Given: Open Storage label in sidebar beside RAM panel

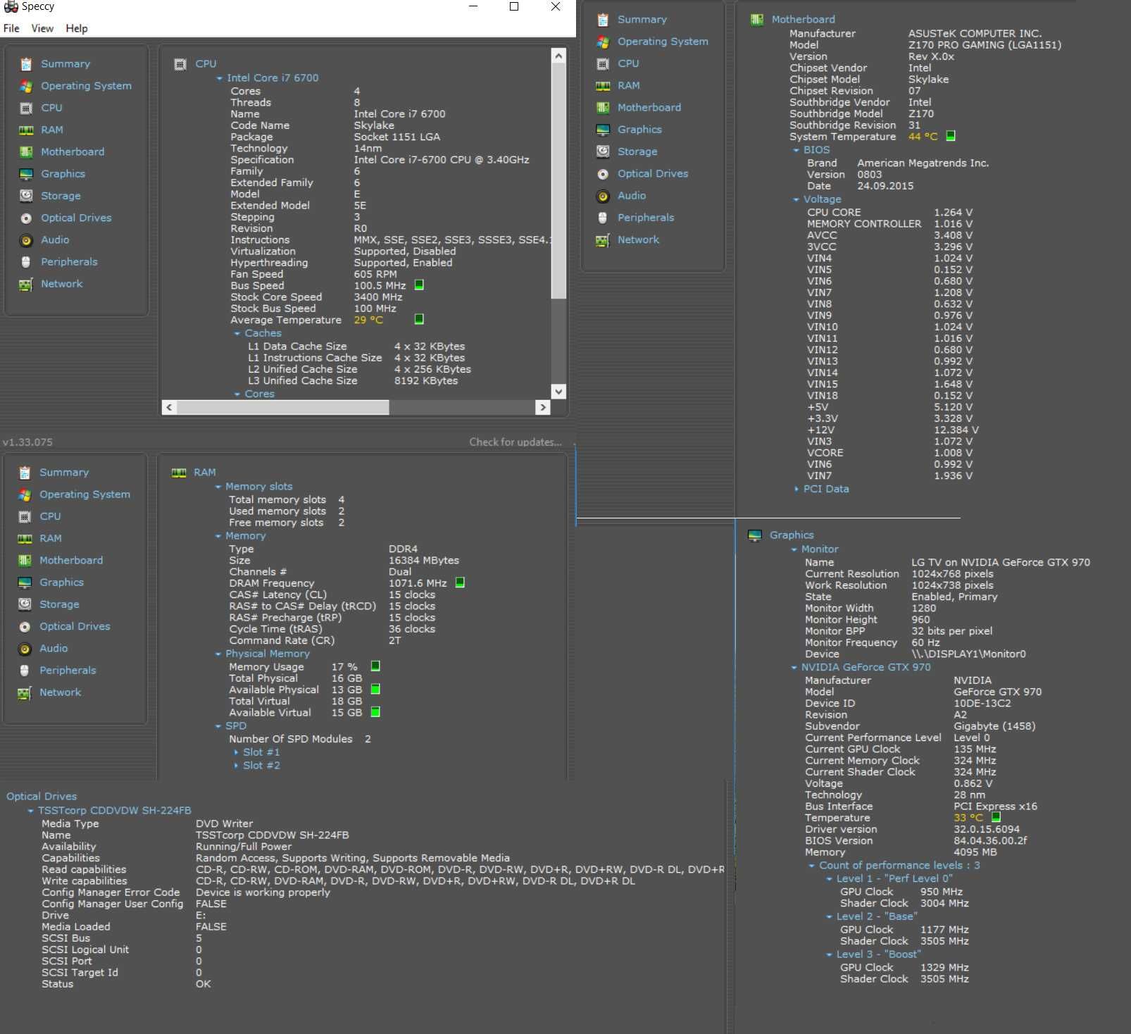Looking at the screenshot, I should (59, 604).
